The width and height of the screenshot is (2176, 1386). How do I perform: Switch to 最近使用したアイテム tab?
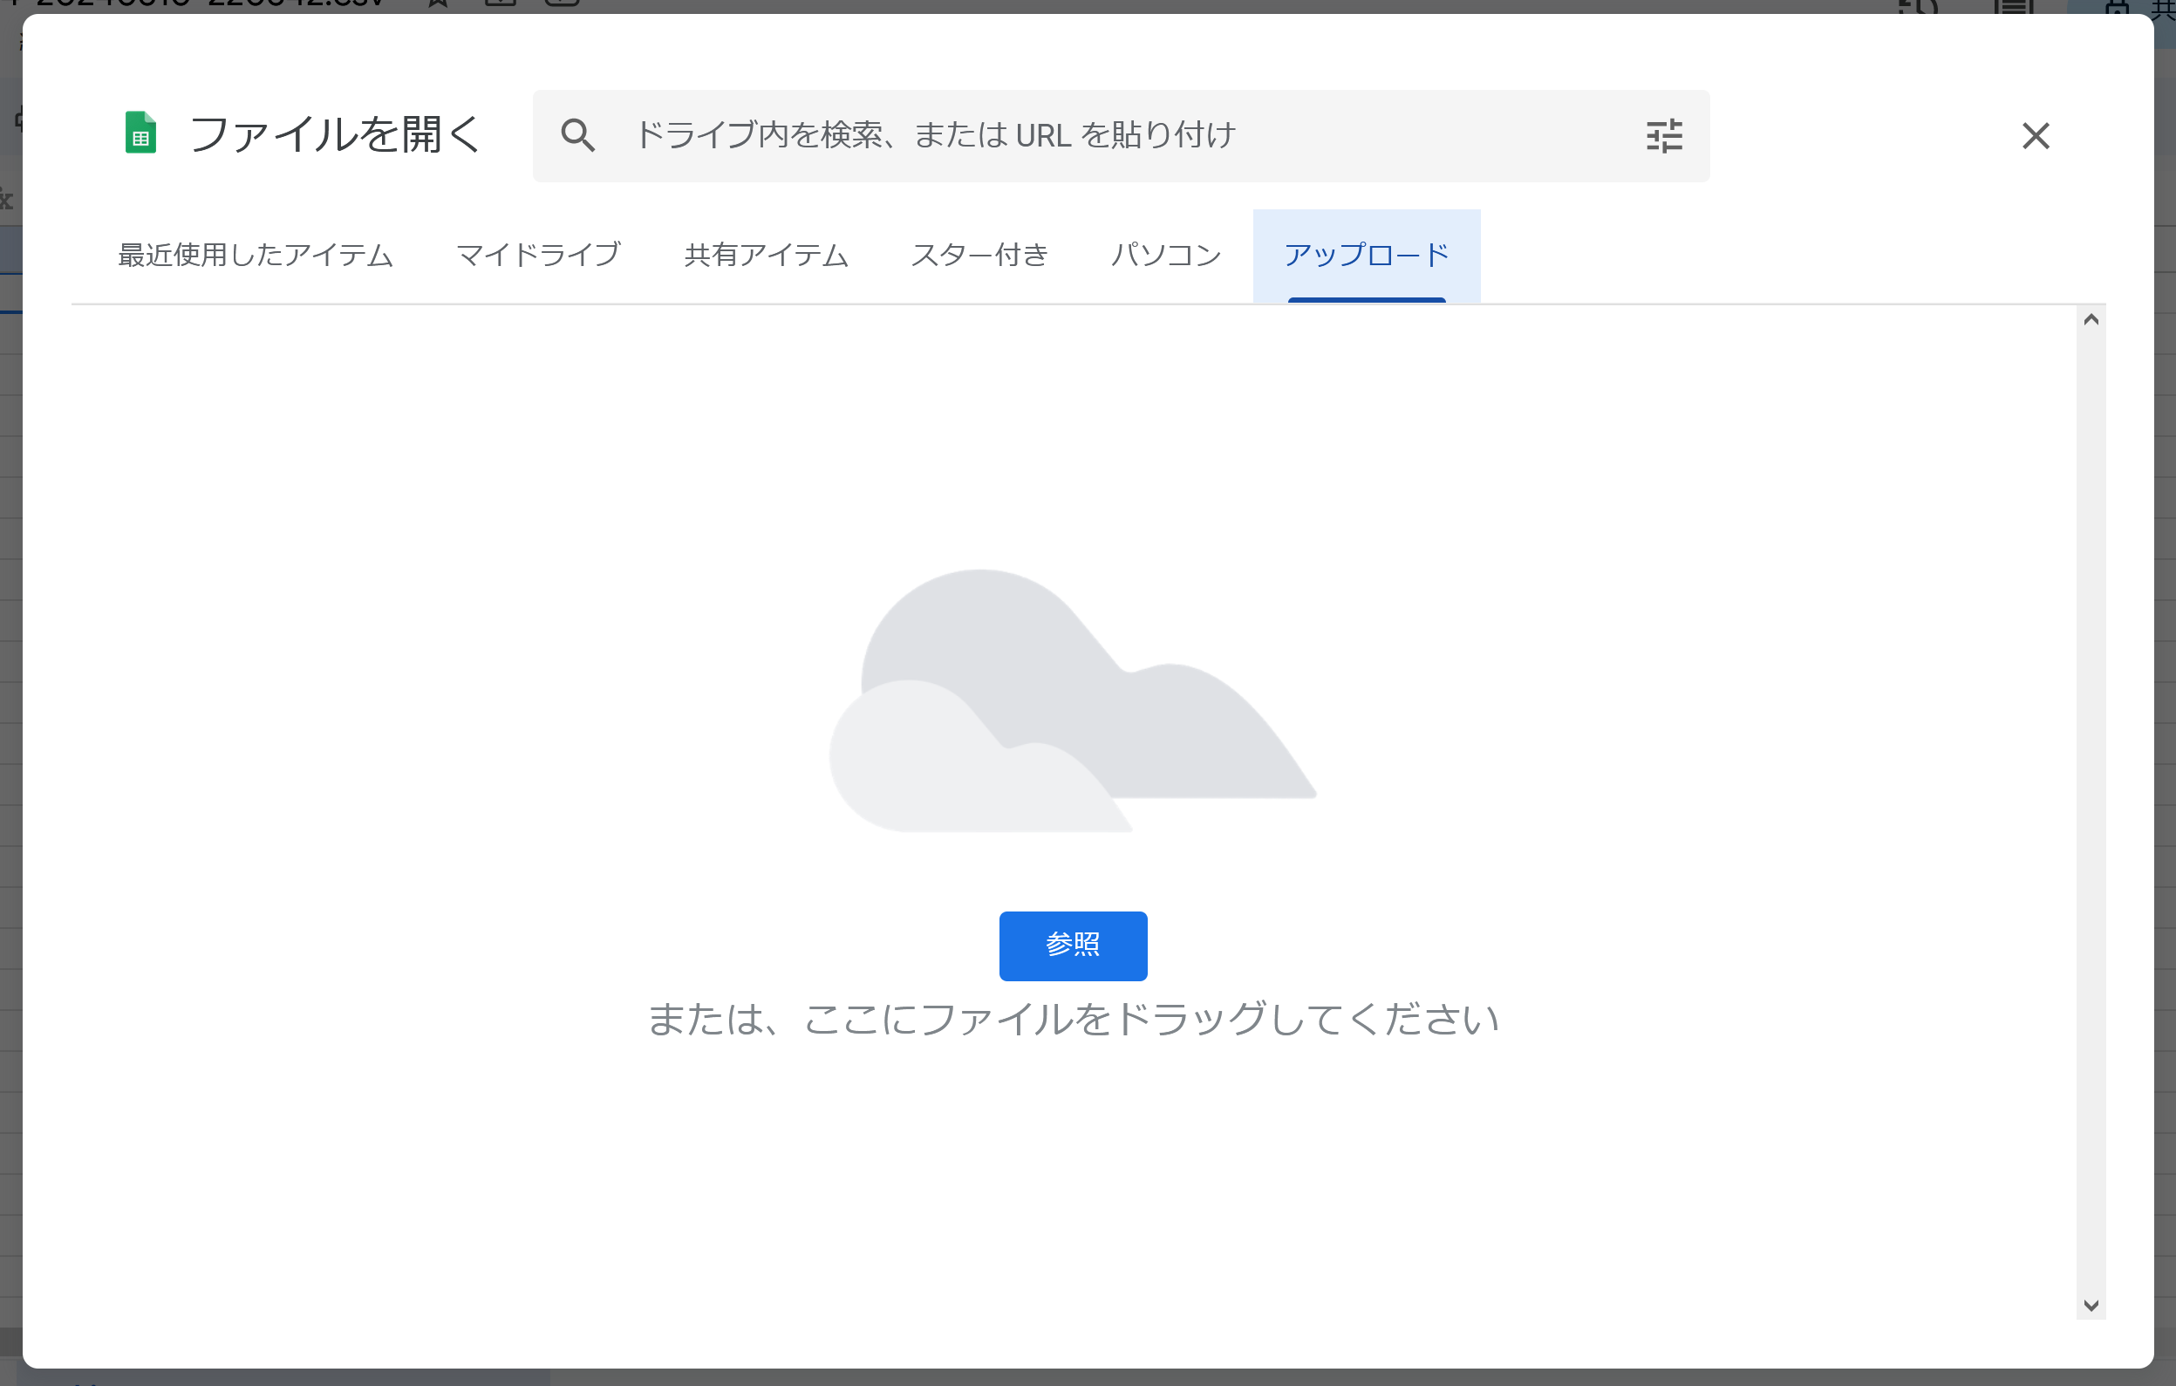pyautogui.click(x=256, y=255)
